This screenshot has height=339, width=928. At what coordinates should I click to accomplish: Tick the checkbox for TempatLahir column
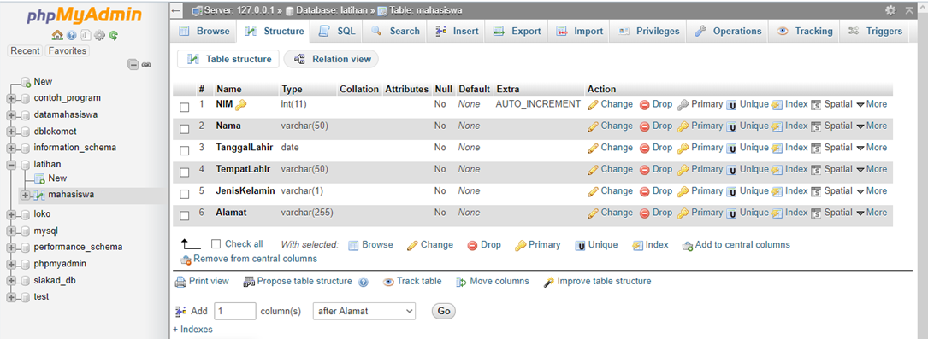[x=185, y=172]
